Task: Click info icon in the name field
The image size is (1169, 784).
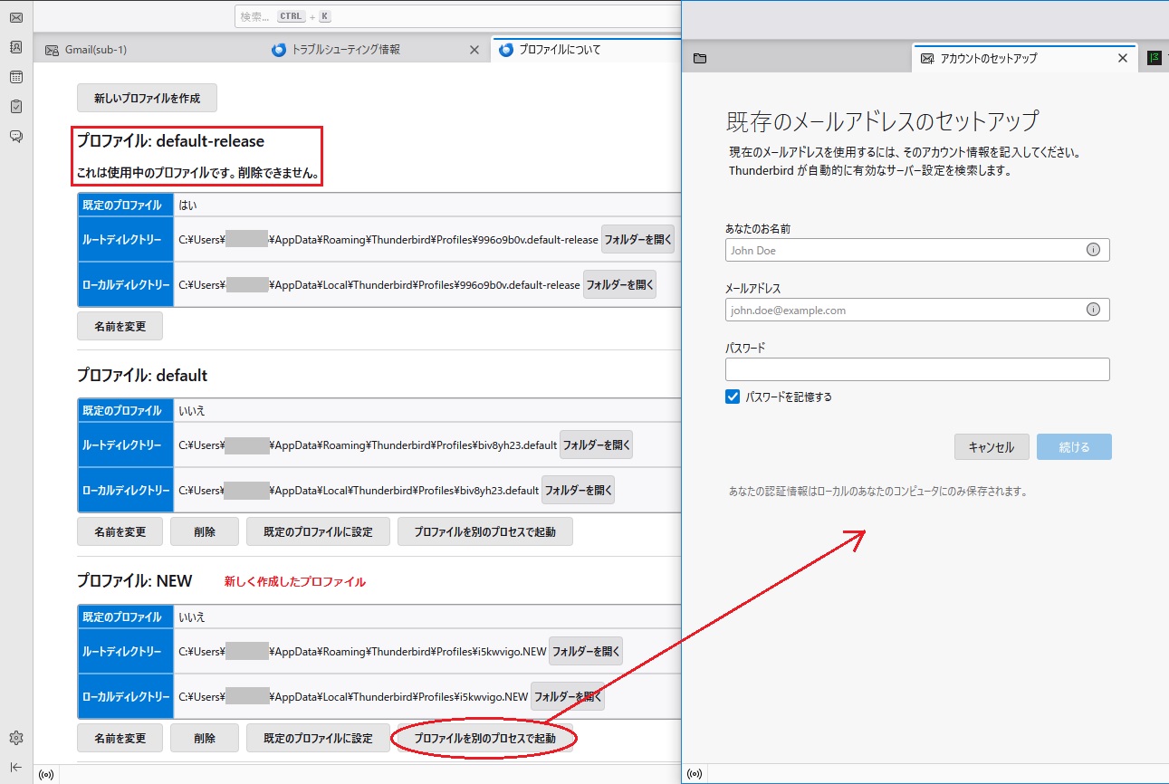Action: [x=1093, y=250]
